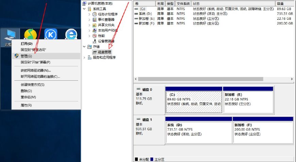Click the 任务计划程序 clock icon
Viewport: 296px width, 162px height.
pos(94,14)
